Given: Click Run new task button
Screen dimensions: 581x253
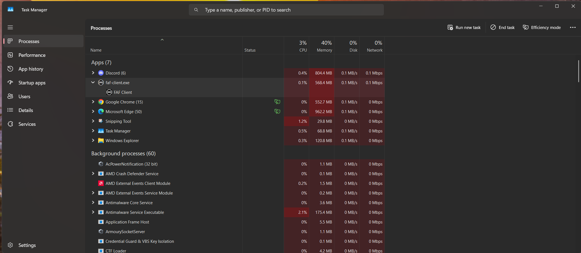Looking at the screenshot, I should 464,27.
